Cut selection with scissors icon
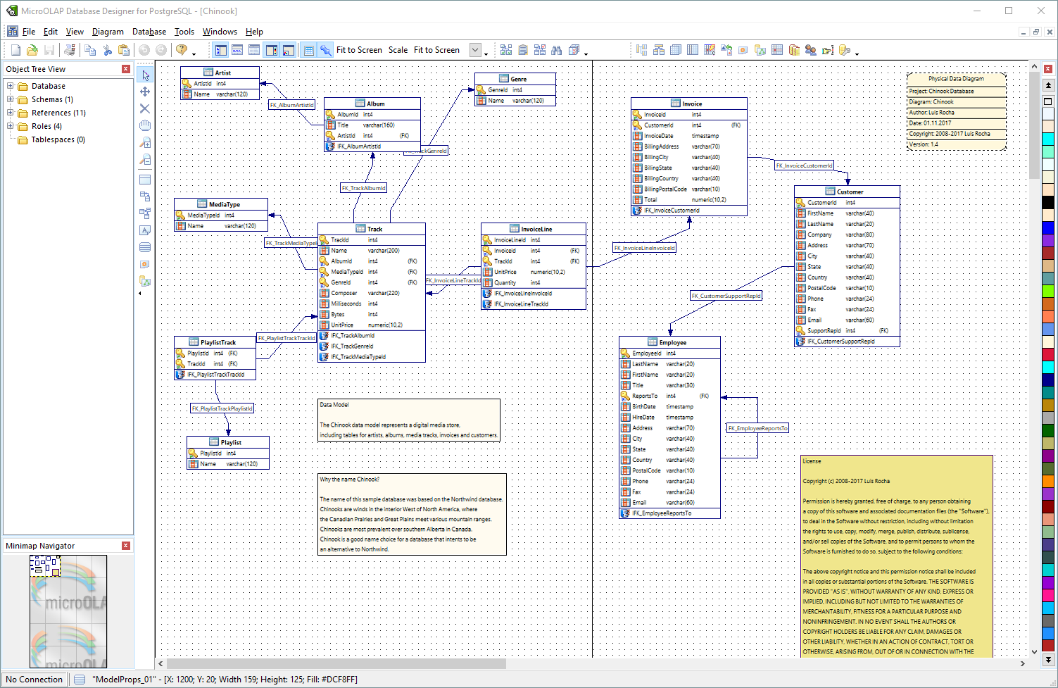This screenshot has height=688, width=1058. point(107,50)
